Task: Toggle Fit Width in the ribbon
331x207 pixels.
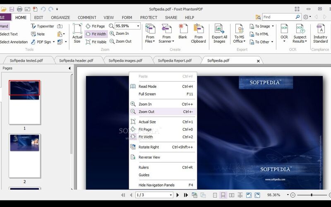Action: (x=96, y=34)
